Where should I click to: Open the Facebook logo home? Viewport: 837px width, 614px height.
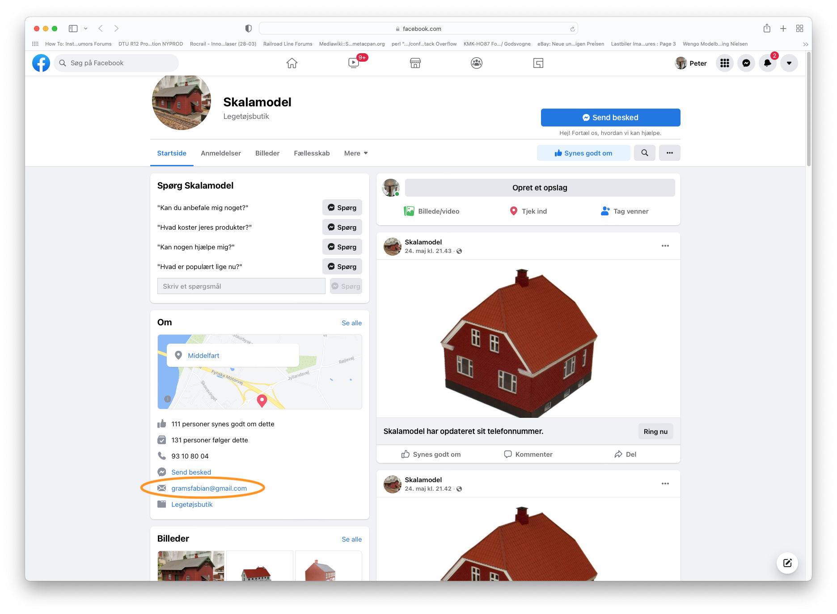click(x=41, y=63)
